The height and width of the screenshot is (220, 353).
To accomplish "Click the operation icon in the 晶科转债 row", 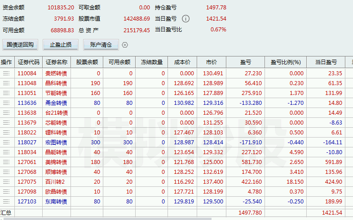I will pos(6,83).
